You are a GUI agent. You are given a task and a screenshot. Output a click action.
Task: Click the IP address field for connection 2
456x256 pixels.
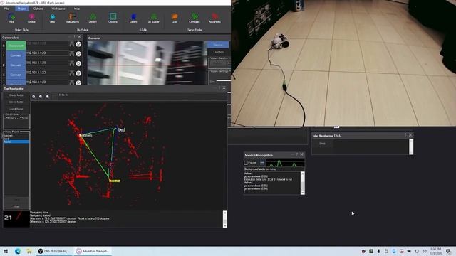47,63
